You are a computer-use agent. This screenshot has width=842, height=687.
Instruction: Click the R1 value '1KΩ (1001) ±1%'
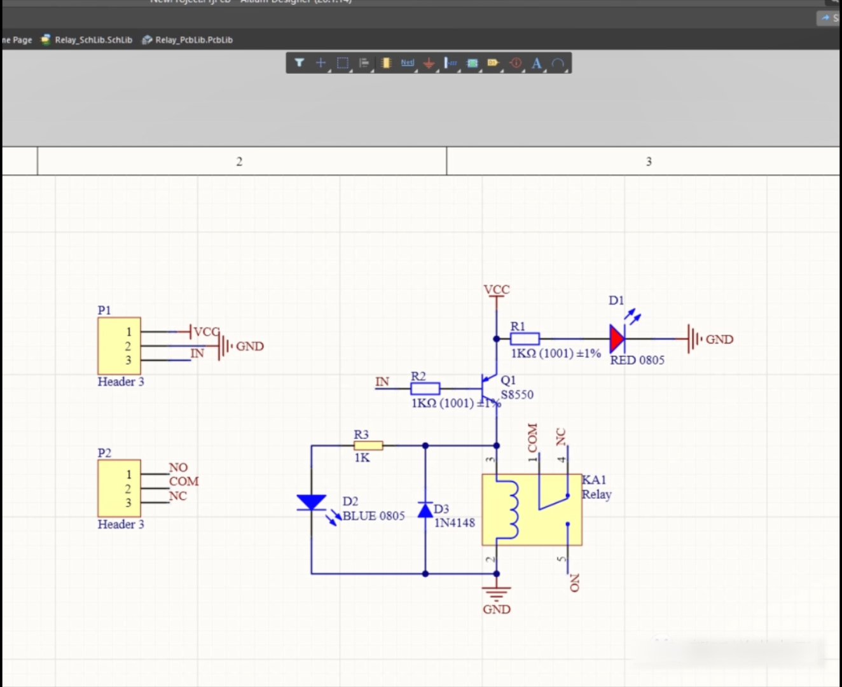click(556, 353)
